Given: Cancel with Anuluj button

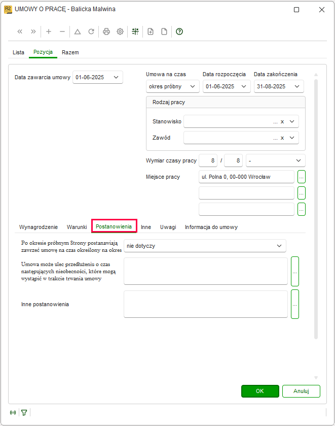Looking at the screenshot, I should pyautogui.click(x=301, y=391).
